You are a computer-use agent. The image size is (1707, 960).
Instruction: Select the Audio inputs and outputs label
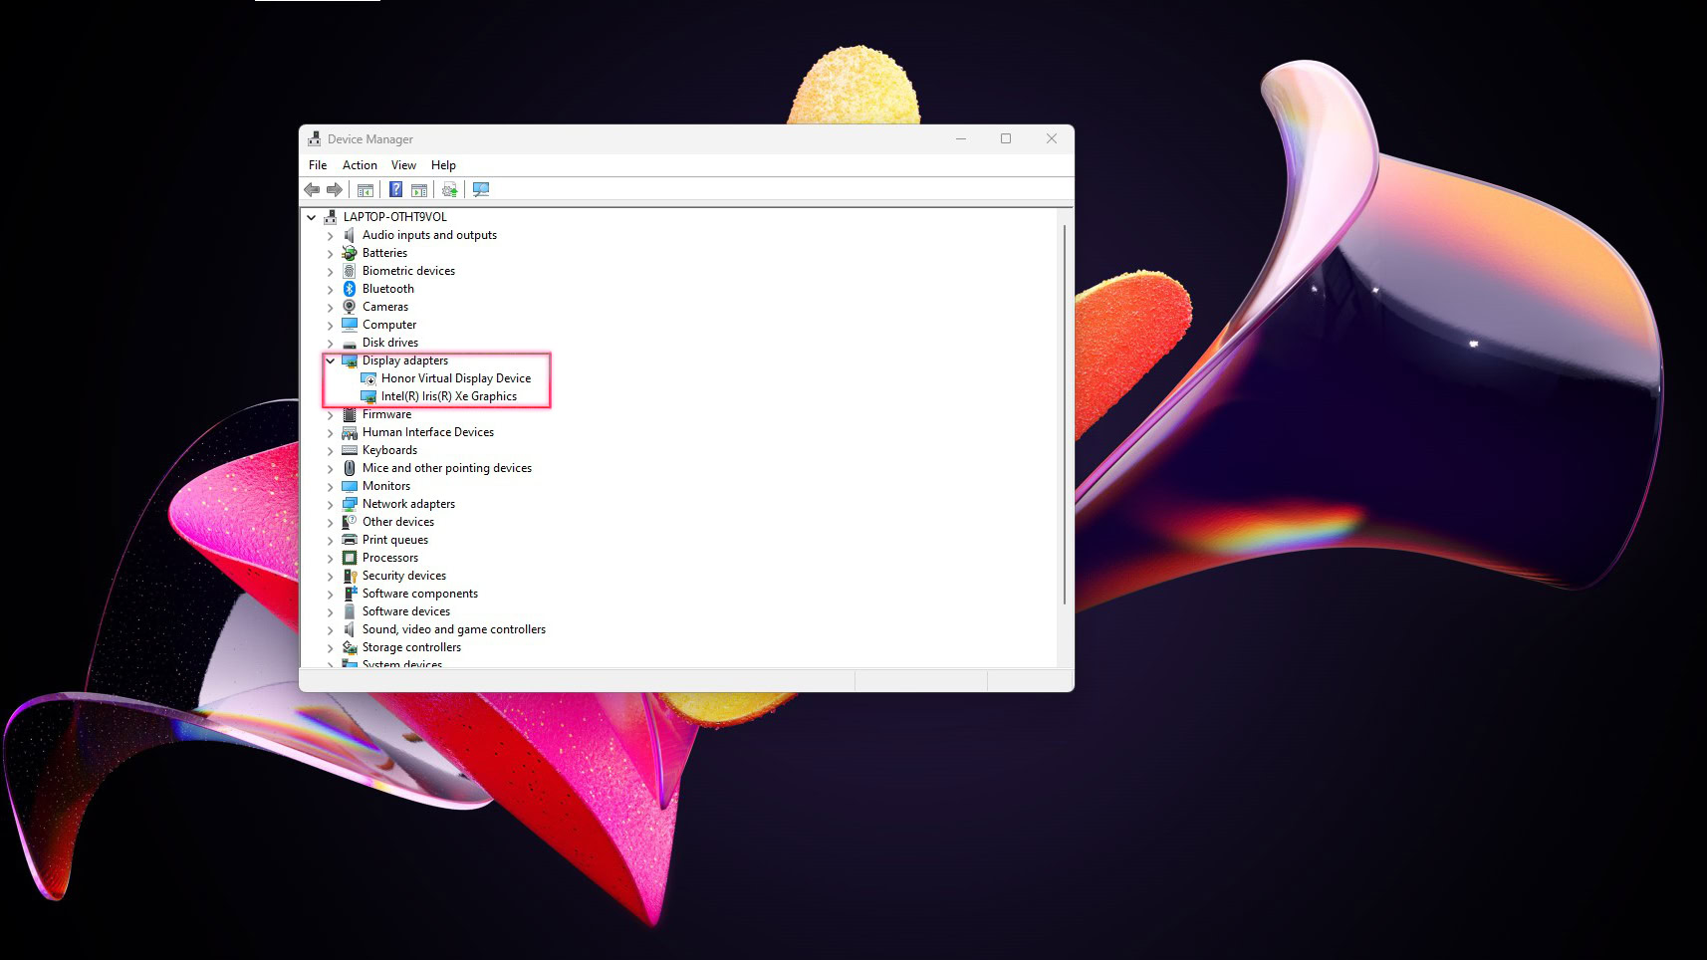coord(429,235)
